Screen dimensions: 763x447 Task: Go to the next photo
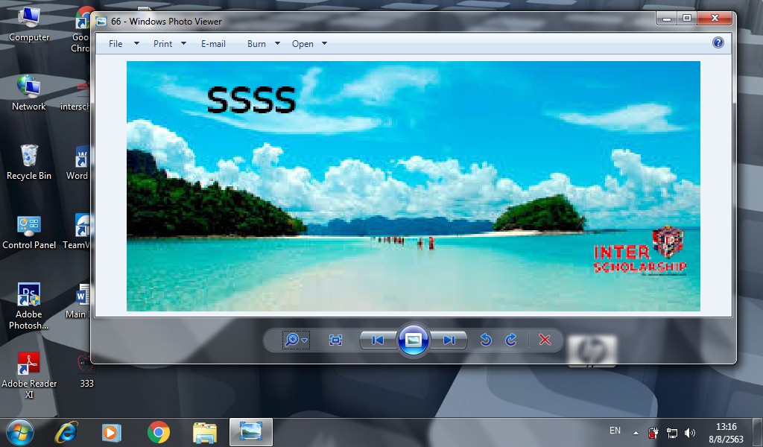449,340
